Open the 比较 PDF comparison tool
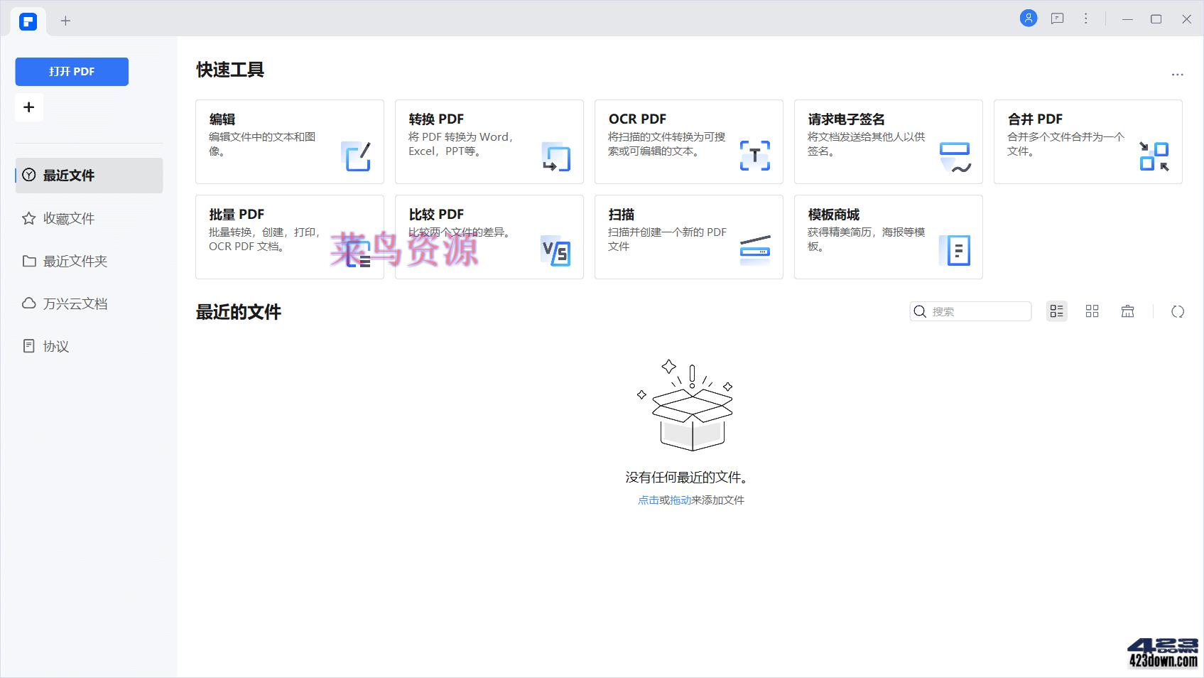Screen dimensions: 1204x678 tap(489, 237)
